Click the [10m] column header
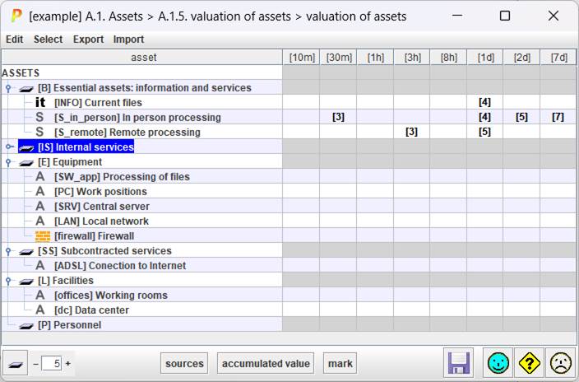Viewport: 579px width, 382px height. click(x=302, y=58)
